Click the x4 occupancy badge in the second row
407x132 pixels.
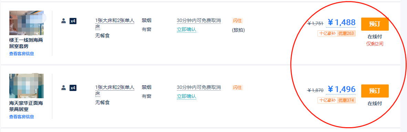(73, 88)
